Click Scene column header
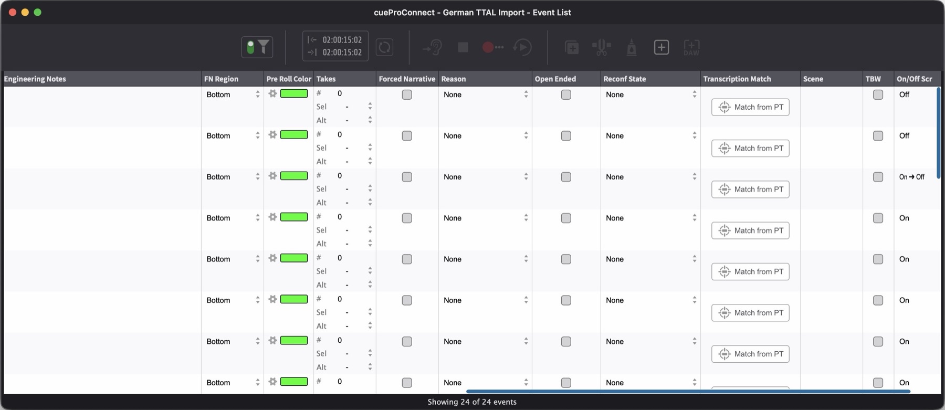The width and height of the screenshot is (945, 410). (832, 79)
